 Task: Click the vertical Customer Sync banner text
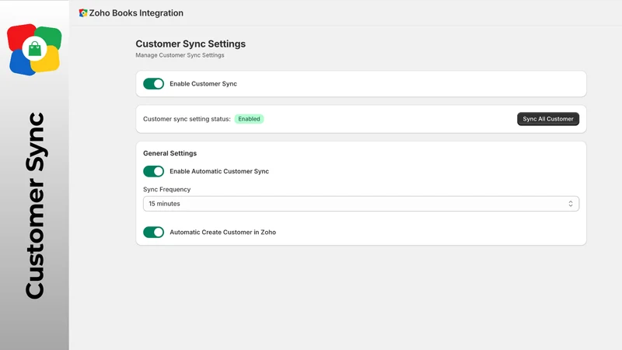[36, 205]
